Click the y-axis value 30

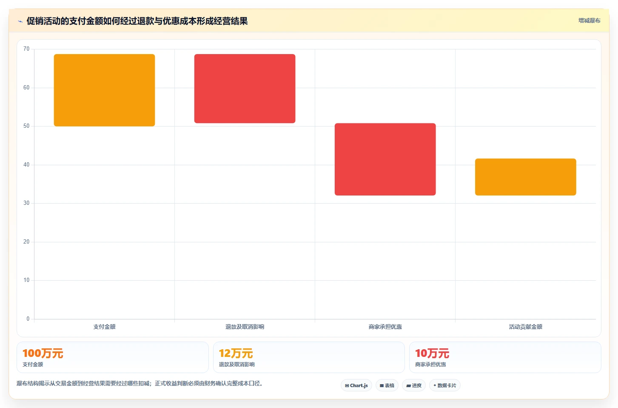[x=26, y=203]
